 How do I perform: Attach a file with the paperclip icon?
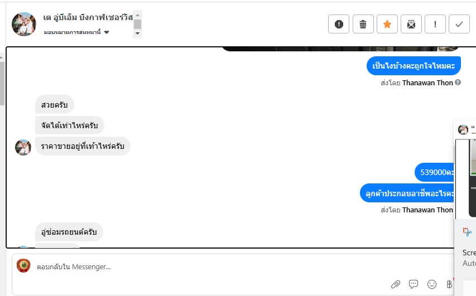coord(396,284)
